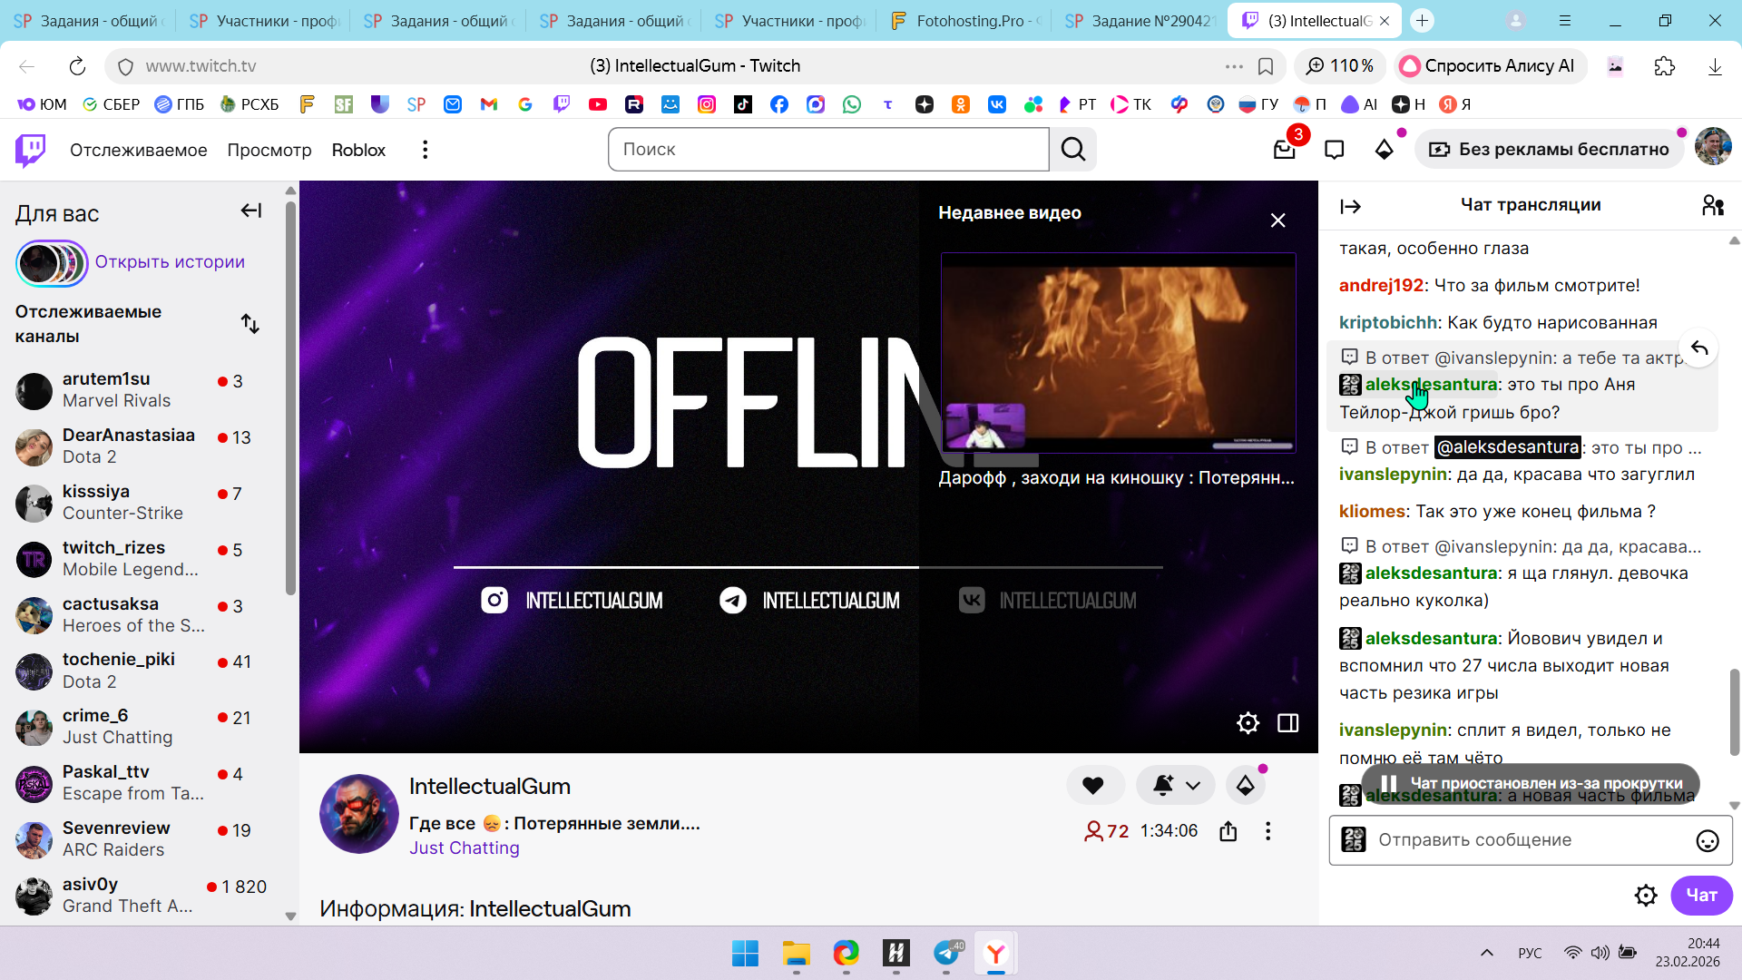Open the sort followed channels control
This screenshot has height=980, width=1742.
tap(250, 324)
